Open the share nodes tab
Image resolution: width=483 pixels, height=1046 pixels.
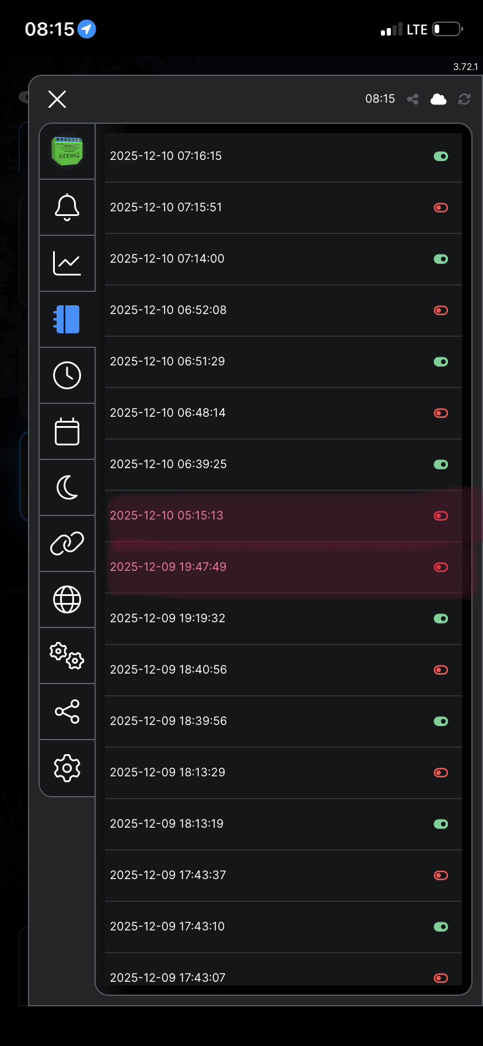tap(67, 712)
